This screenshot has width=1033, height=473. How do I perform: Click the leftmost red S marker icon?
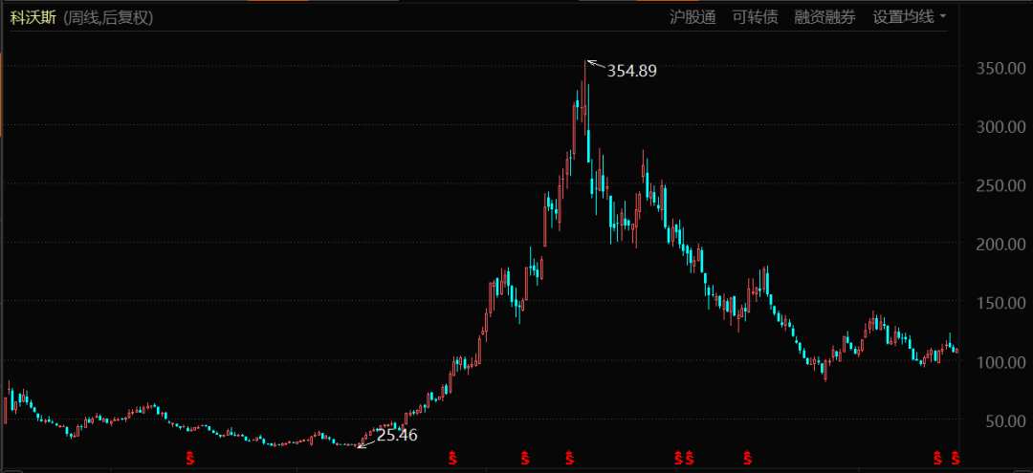(189, 457)
